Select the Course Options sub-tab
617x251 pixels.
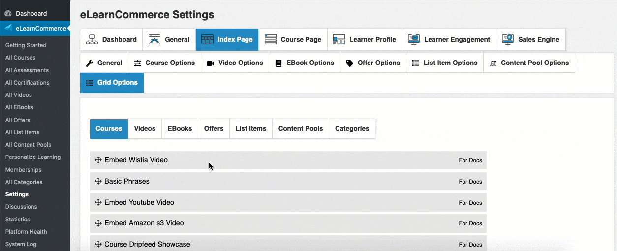pyautogui.click(x=164, y=63)
